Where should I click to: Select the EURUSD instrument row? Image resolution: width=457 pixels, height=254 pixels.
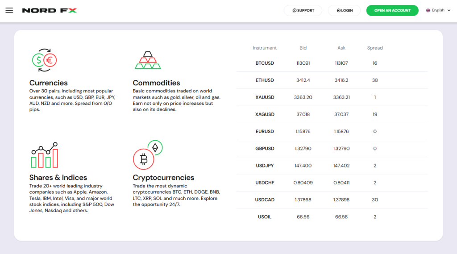(332, 132)
